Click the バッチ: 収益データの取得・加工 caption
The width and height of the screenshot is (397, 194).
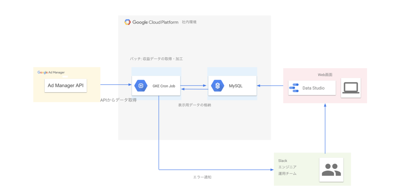(157, 58)
